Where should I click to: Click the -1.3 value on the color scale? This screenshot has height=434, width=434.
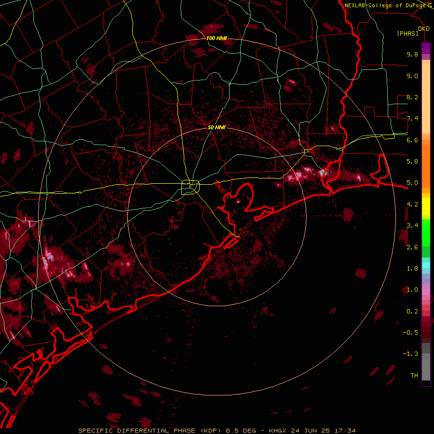(410, 354)
